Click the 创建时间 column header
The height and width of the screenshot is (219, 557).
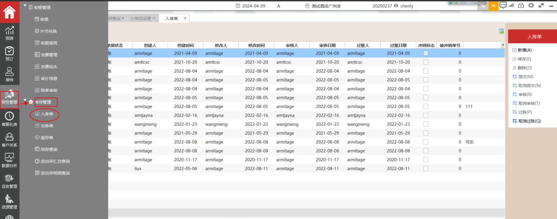point(186,45)
